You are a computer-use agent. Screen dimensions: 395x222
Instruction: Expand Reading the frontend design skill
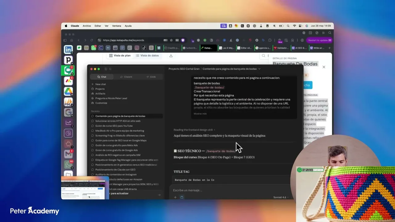[194, 130]
